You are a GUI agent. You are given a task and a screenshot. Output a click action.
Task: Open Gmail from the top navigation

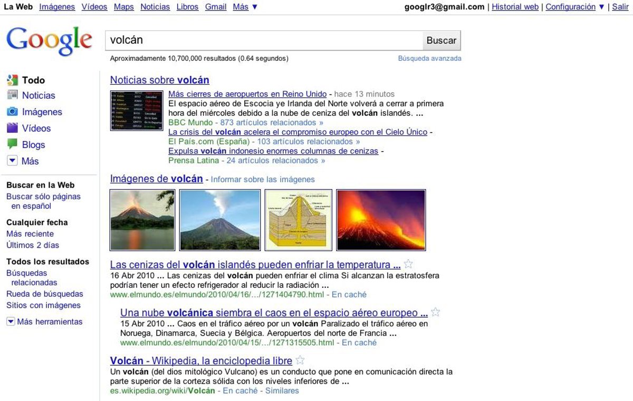[215, 7]
